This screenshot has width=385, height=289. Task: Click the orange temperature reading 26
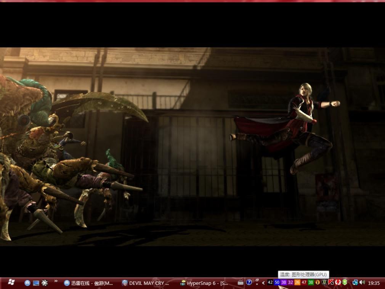click(x=297, y=283)
